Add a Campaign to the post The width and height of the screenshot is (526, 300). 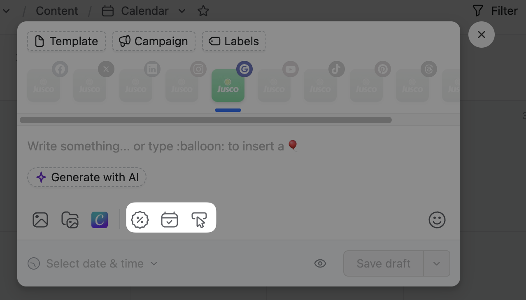click(154, 42)
